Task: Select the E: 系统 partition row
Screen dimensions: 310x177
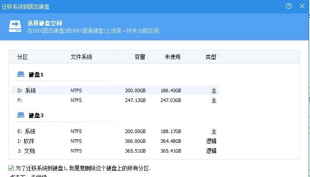Action: click(115, 131)
